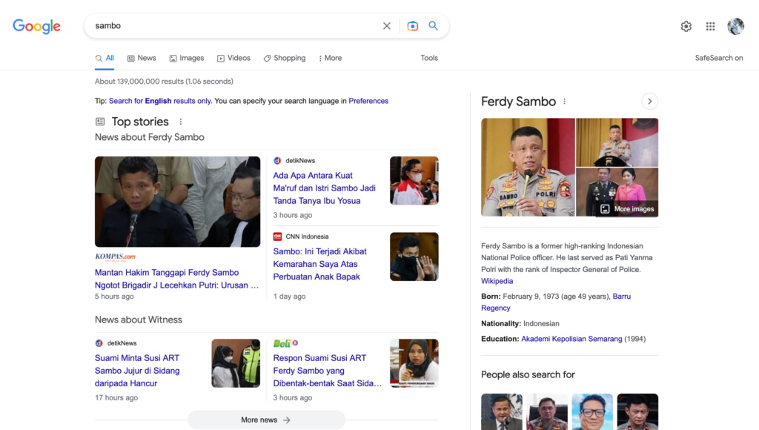Screen dimensions: 759x430
Task: Open Top stories three-dot options
Action: pos(181,122)
